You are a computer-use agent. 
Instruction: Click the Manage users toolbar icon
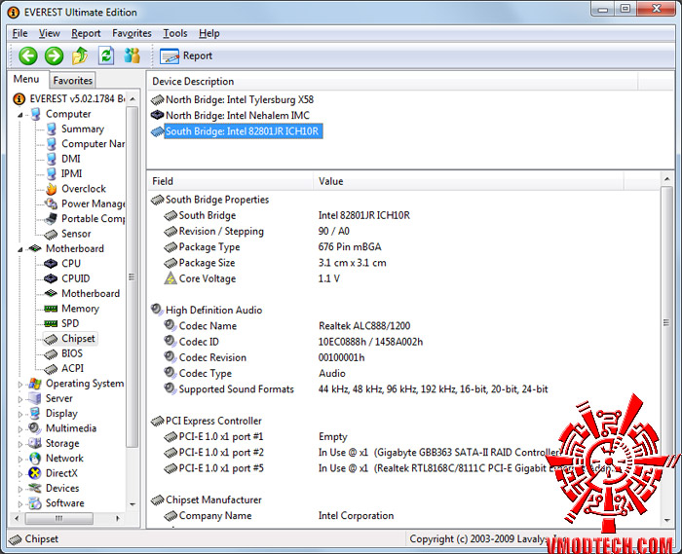point(133,56)
